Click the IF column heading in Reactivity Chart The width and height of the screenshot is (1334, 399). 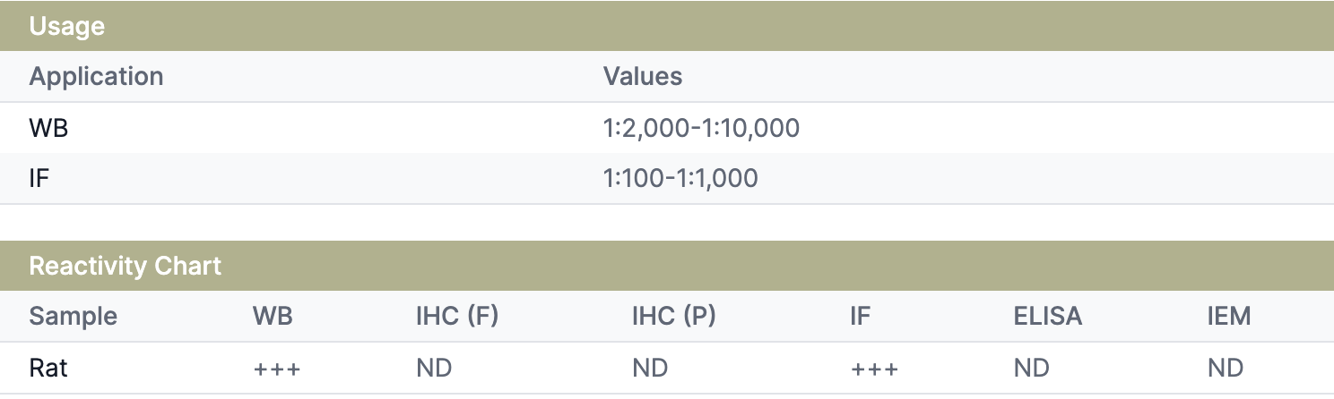pyautogui.click(x=861, y=317)
